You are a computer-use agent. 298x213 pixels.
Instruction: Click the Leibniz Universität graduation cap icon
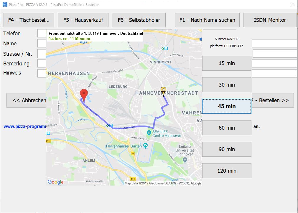pyautogui.click(x=185, y=160)
